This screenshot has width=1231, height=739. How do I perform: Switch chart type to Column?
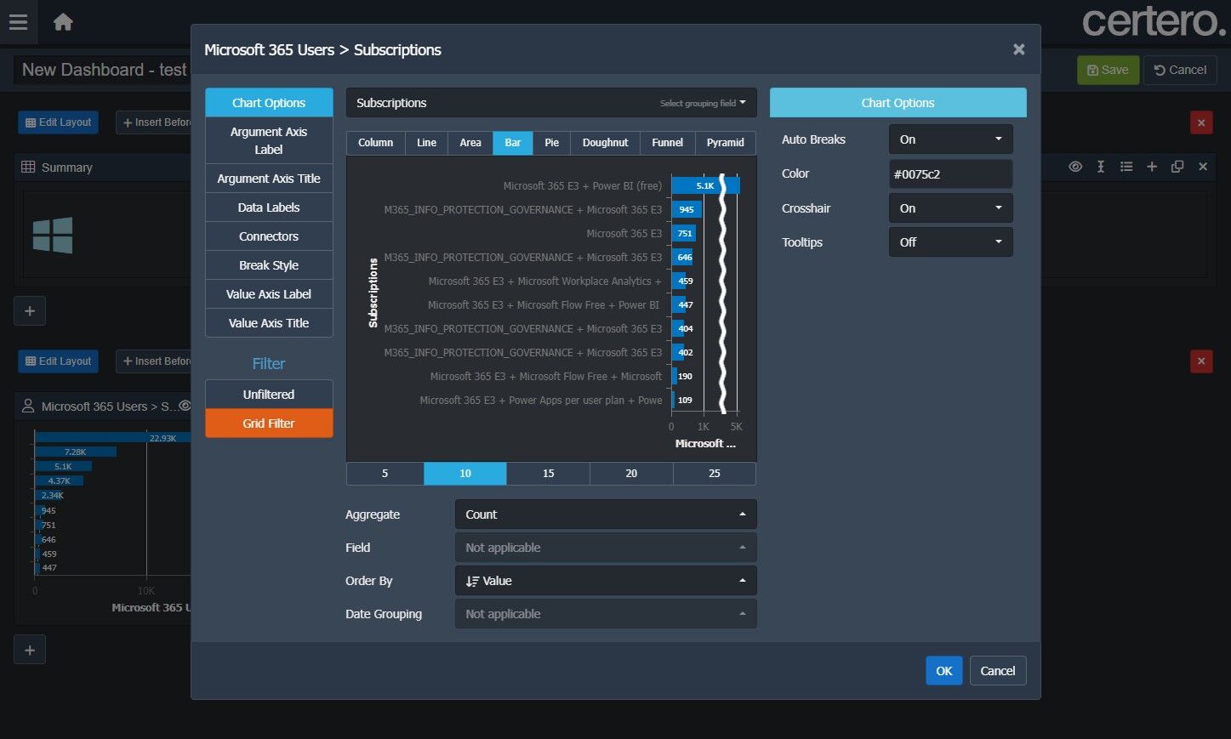(375, 143)
